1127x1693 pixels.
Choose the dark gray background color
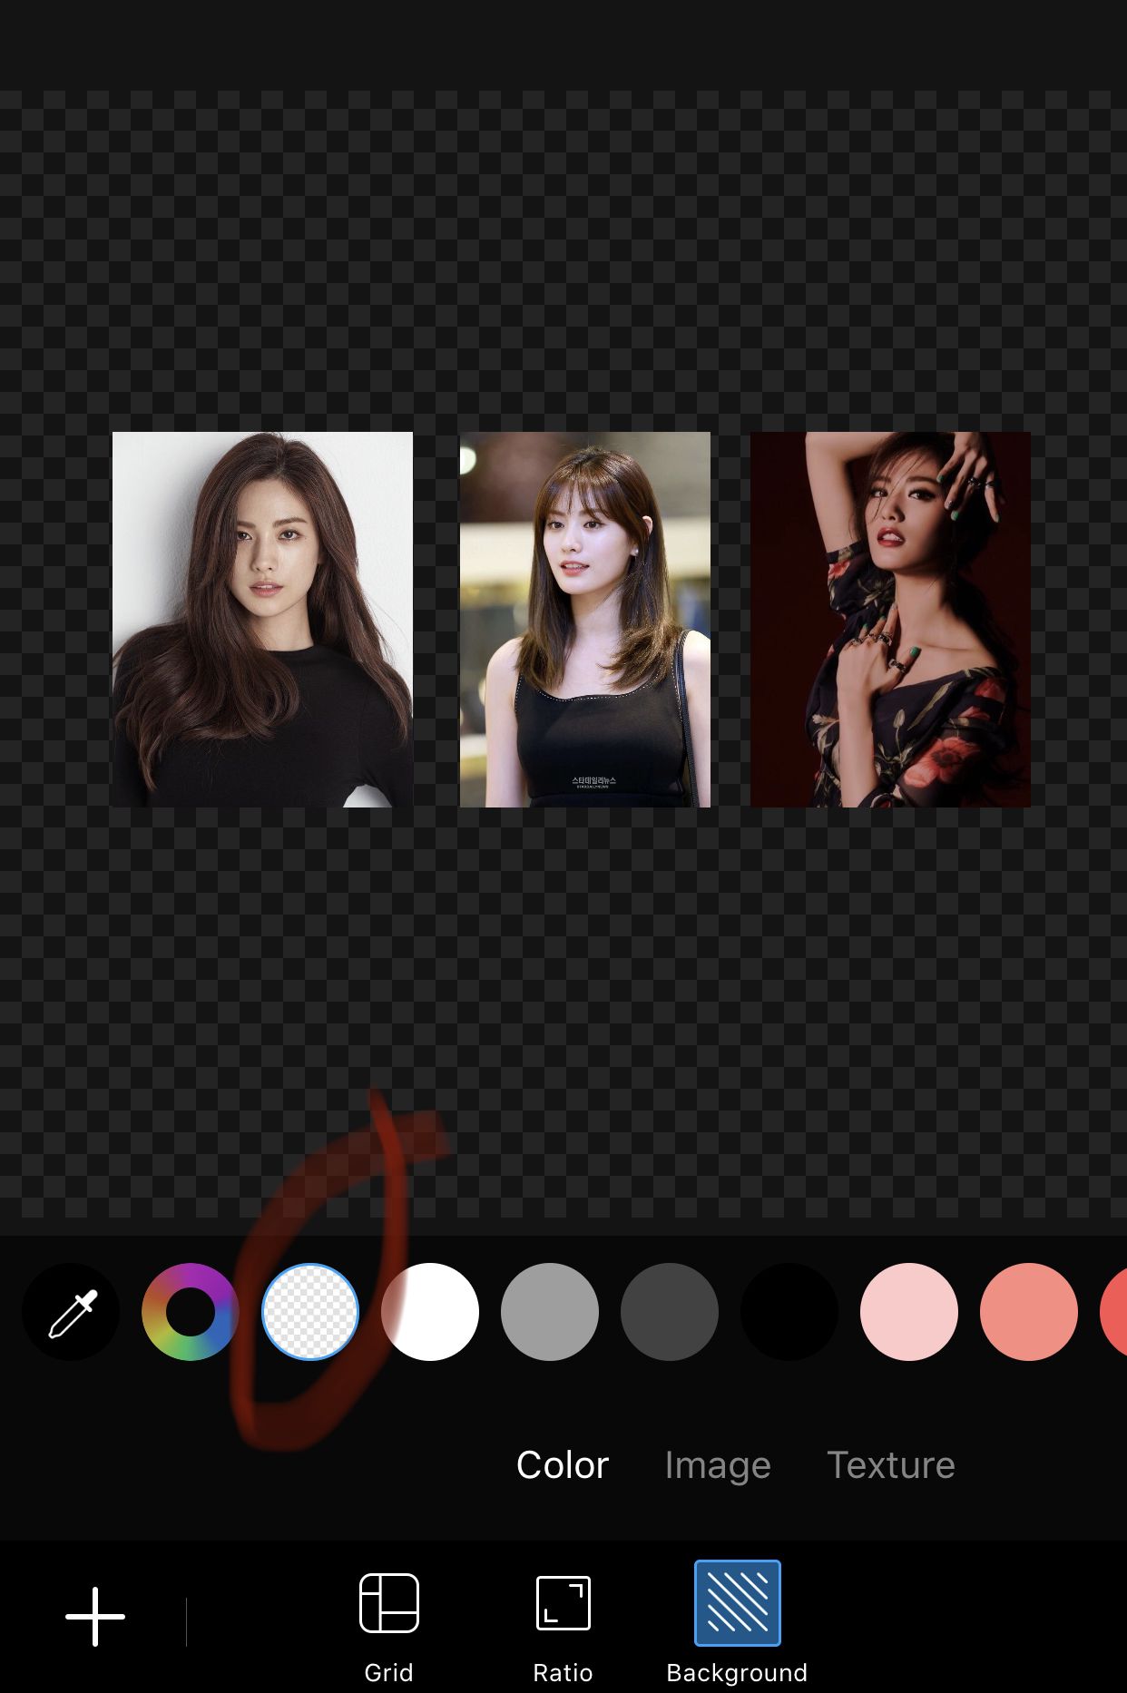coord(670,1312)
